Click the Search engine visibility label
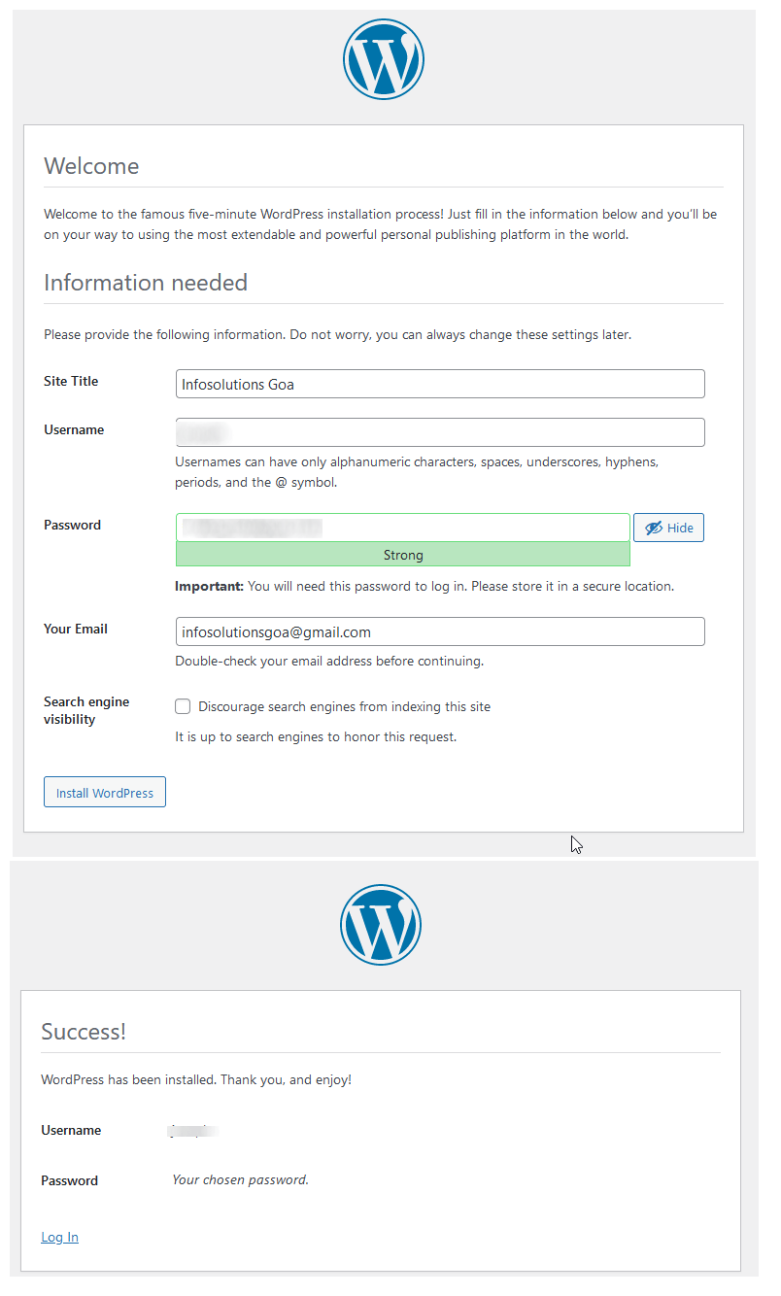Image resolution: width=781 pixels, height=1296 pixels. [86, 710]
